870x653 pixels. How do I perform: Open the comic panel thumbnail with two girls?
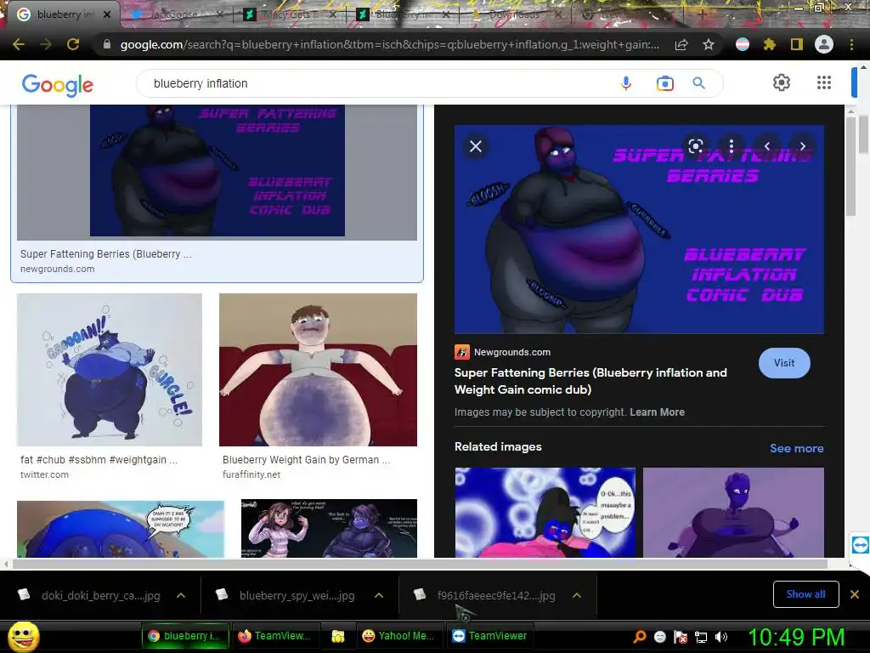click(329, 528)
